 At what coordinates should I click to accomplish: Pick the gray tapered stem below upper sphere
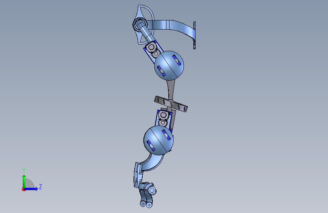171,90
